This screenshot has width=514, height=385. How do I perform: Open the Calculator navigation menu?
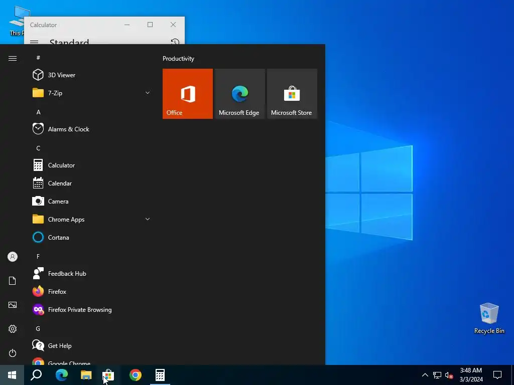(x=34, y=42)
